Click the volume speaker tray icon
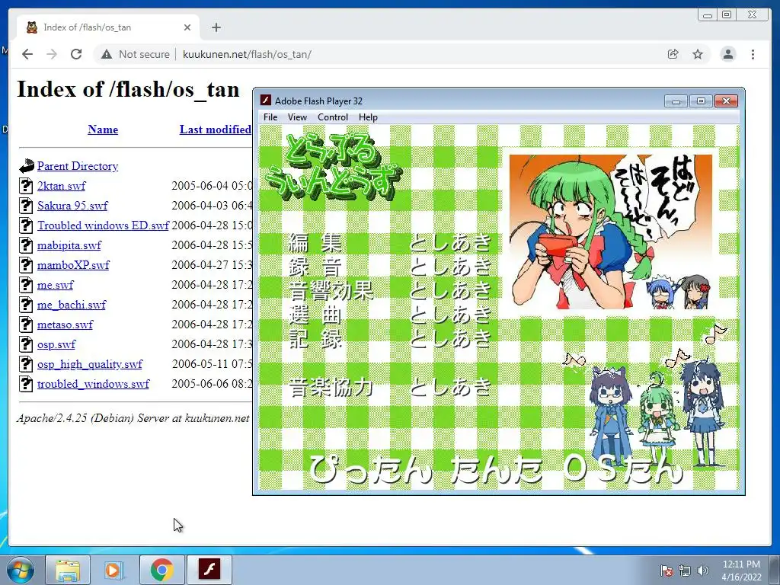 [703, 571]
